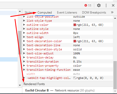Click the Elements tree scroll-up arrow
The width and height of the screenshot is (117, 94).
[x=20, y=11]
